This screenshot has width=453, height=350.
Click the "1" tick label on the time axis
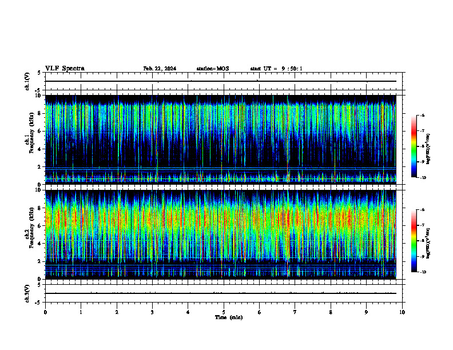pyautogui.click(x=81, y=312)
